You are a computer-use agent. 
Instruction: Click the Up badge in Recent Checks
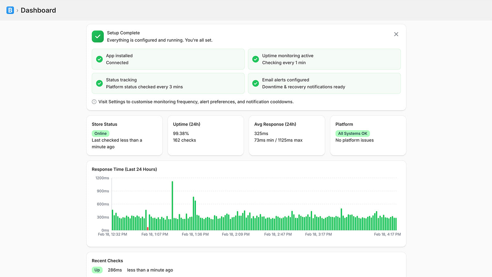(97, 270)
